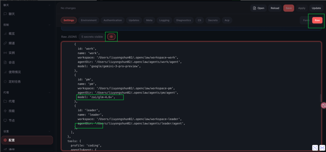Open the Secrets tab
326x152 pixels.
(213, 20)
